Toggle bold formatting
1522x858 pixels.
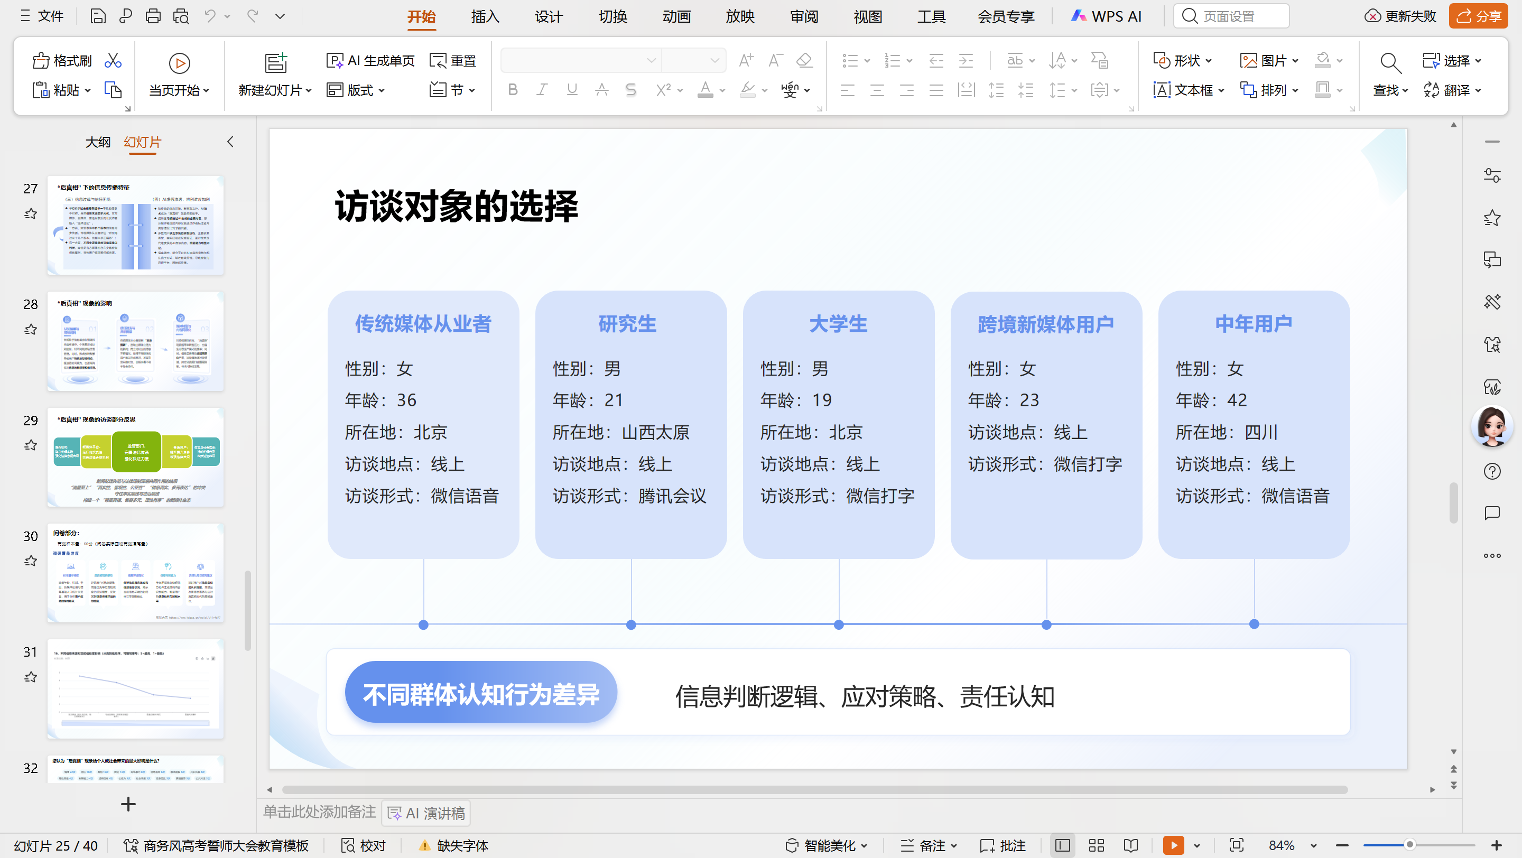click(512, 90)
